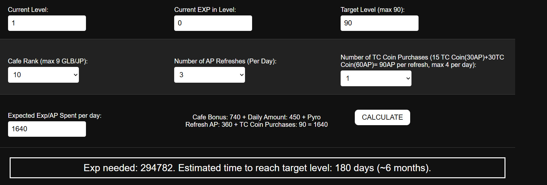Click the "Exp needed: 294782" result text

(x=129, y=168)
